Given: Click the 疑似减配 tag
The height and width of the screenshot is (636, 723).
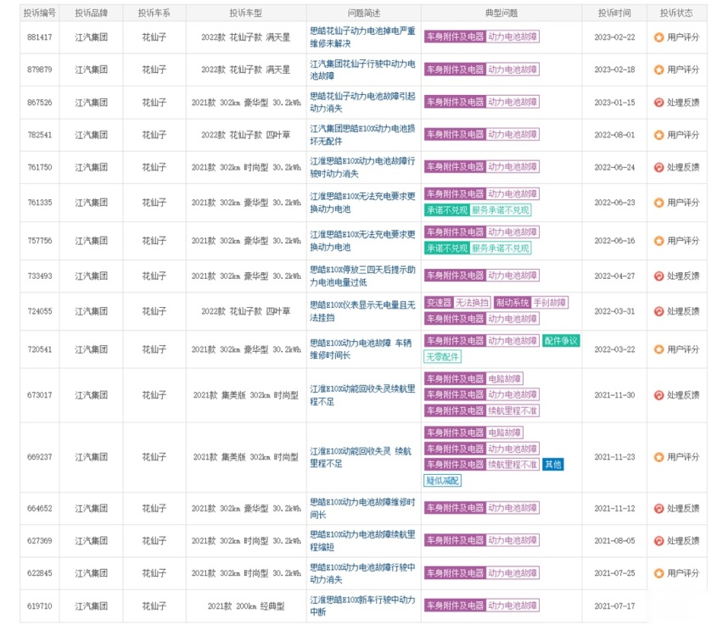Looking at the screenshot, I should pos(442,481).
